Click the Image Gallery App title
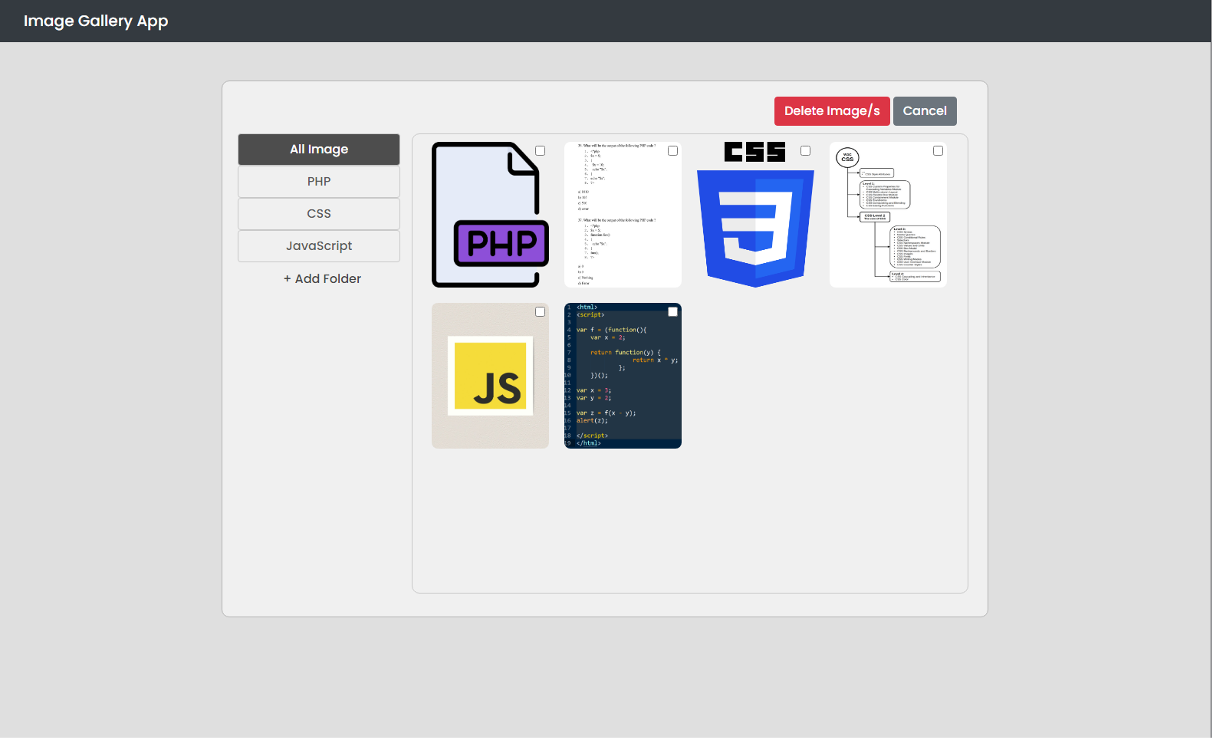 [x=96, y=21]
